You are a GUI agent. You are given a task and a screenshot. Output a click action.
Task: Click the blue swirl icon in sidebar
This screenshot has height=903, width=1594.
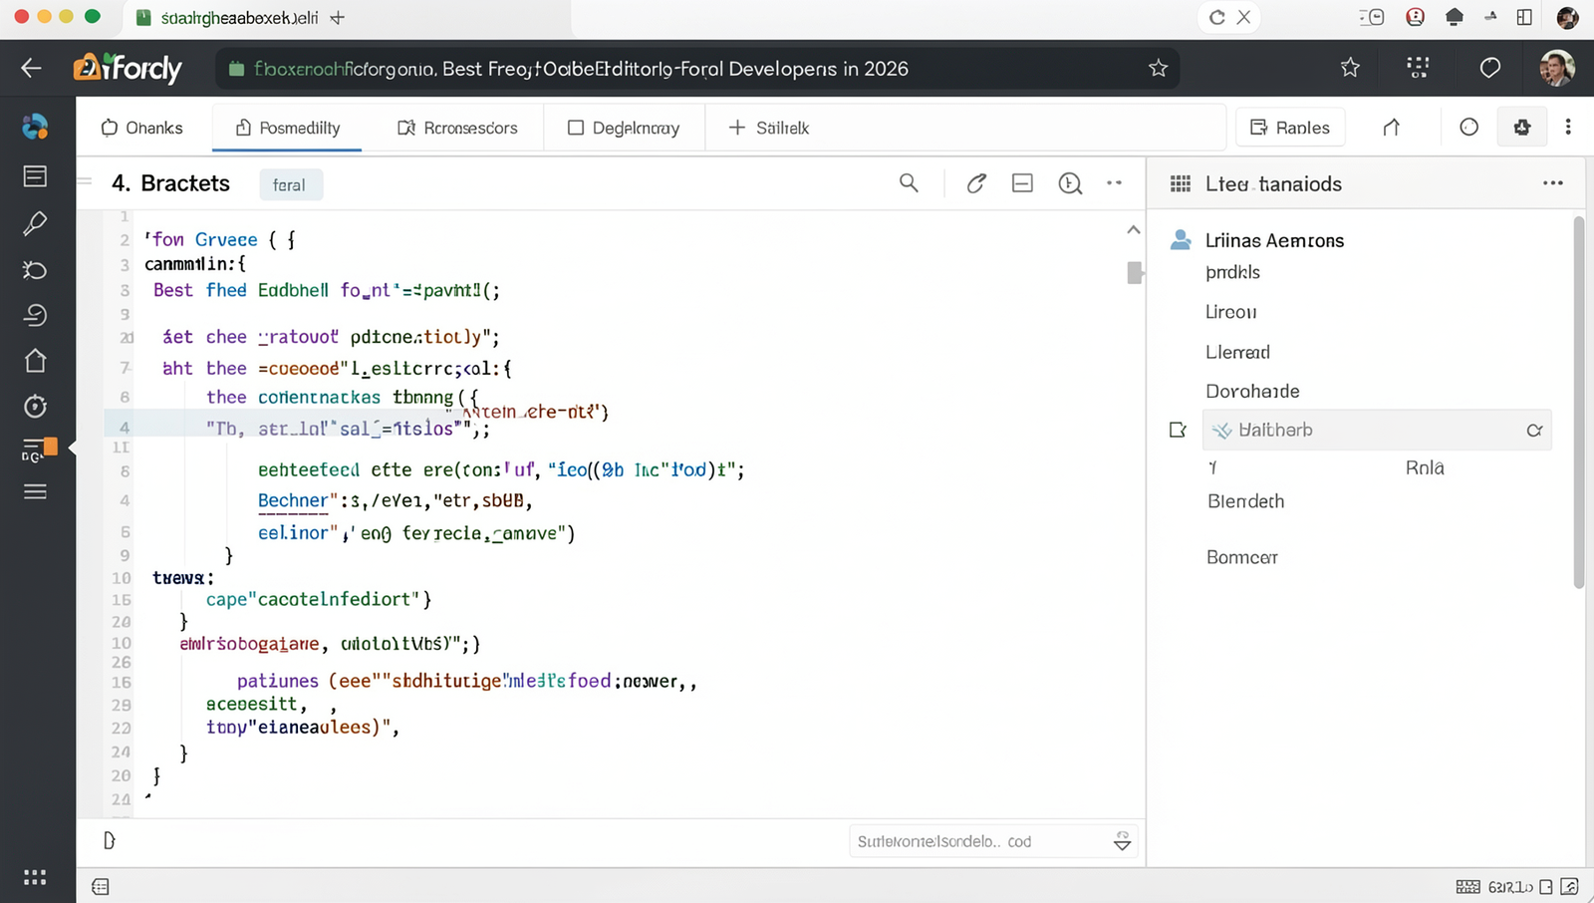pos(35,127)
